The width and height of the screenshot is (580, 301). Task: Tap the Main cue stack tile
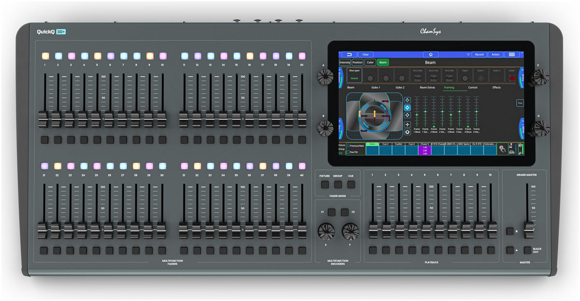click(373, 149)
